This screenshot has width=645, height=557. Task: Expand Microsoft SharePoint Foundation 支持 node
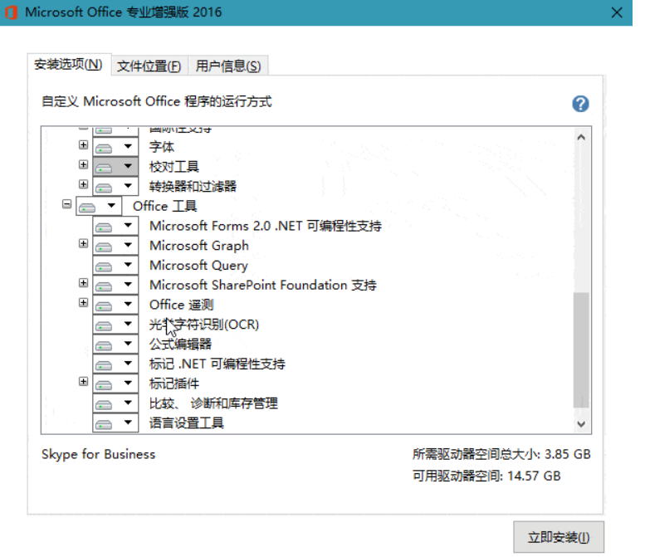84,283
